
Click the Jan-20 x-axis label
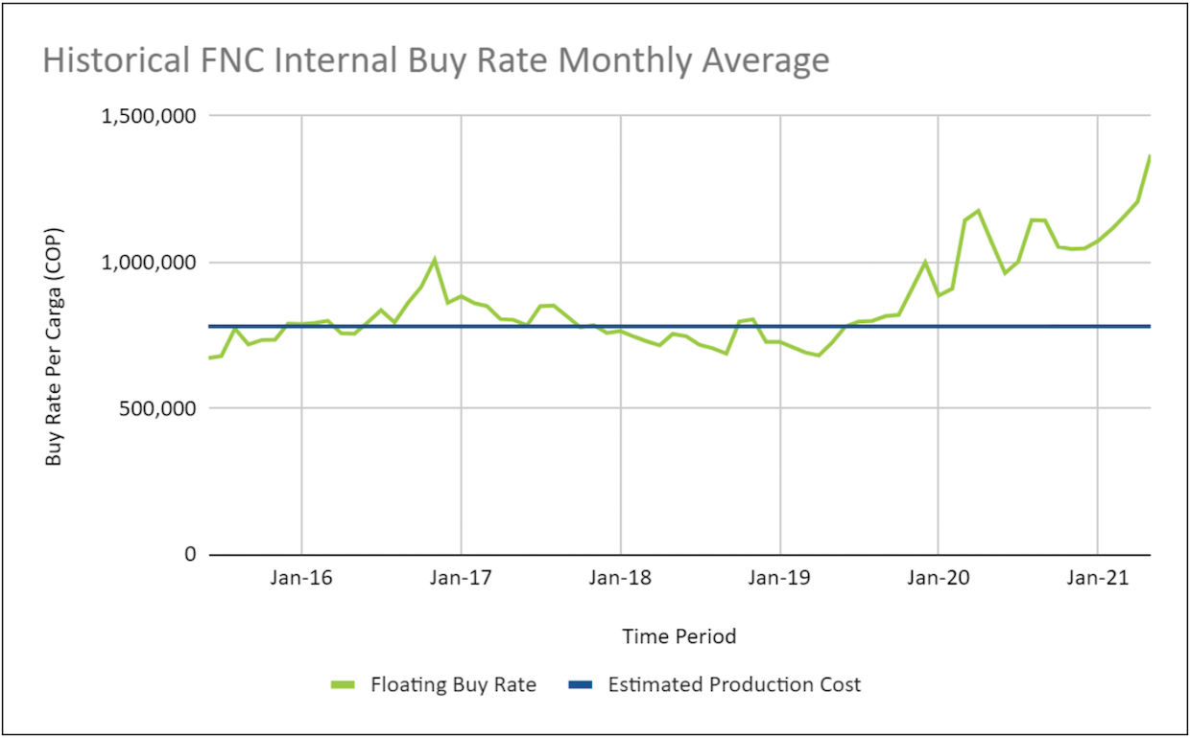(938, 579)
